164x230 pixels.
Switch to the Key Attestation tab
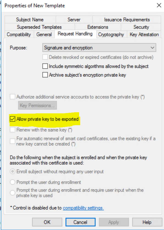[x=144, y=34]
